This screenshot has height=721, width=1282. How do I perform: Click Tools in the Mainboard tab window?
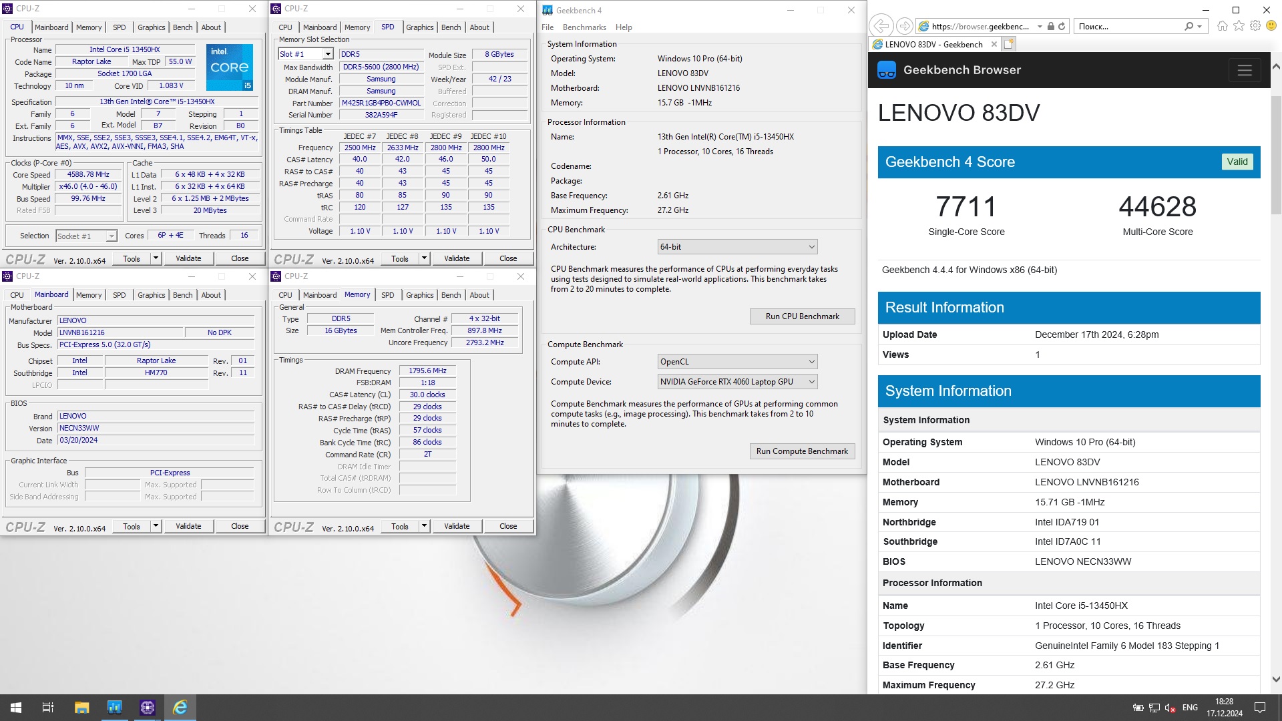(132, 526)
